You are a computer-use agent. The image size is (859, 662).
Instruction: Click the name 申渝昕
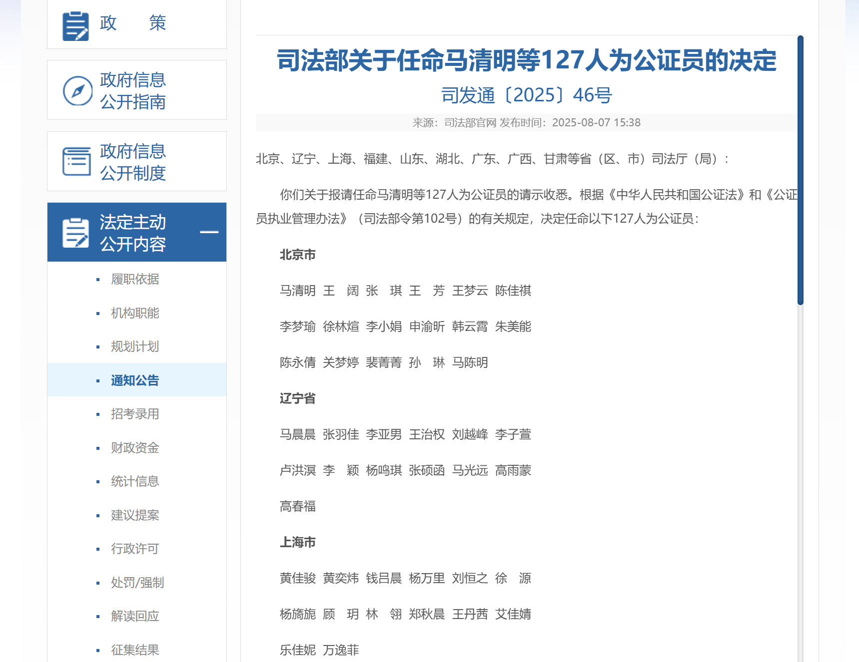point(427,327)
